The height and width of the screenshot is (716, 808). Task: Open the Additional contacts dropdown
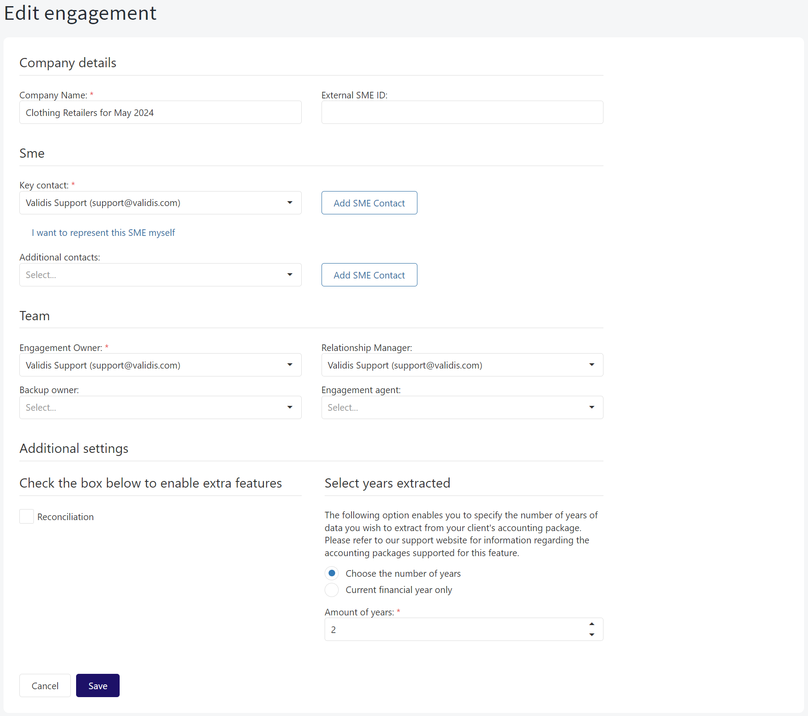pos(161,275)
